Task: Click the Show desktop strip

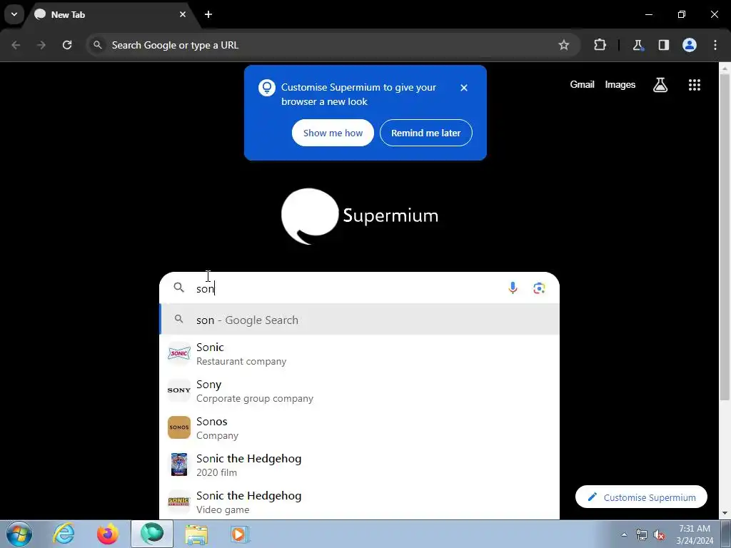Action: (x=726, y=534)
